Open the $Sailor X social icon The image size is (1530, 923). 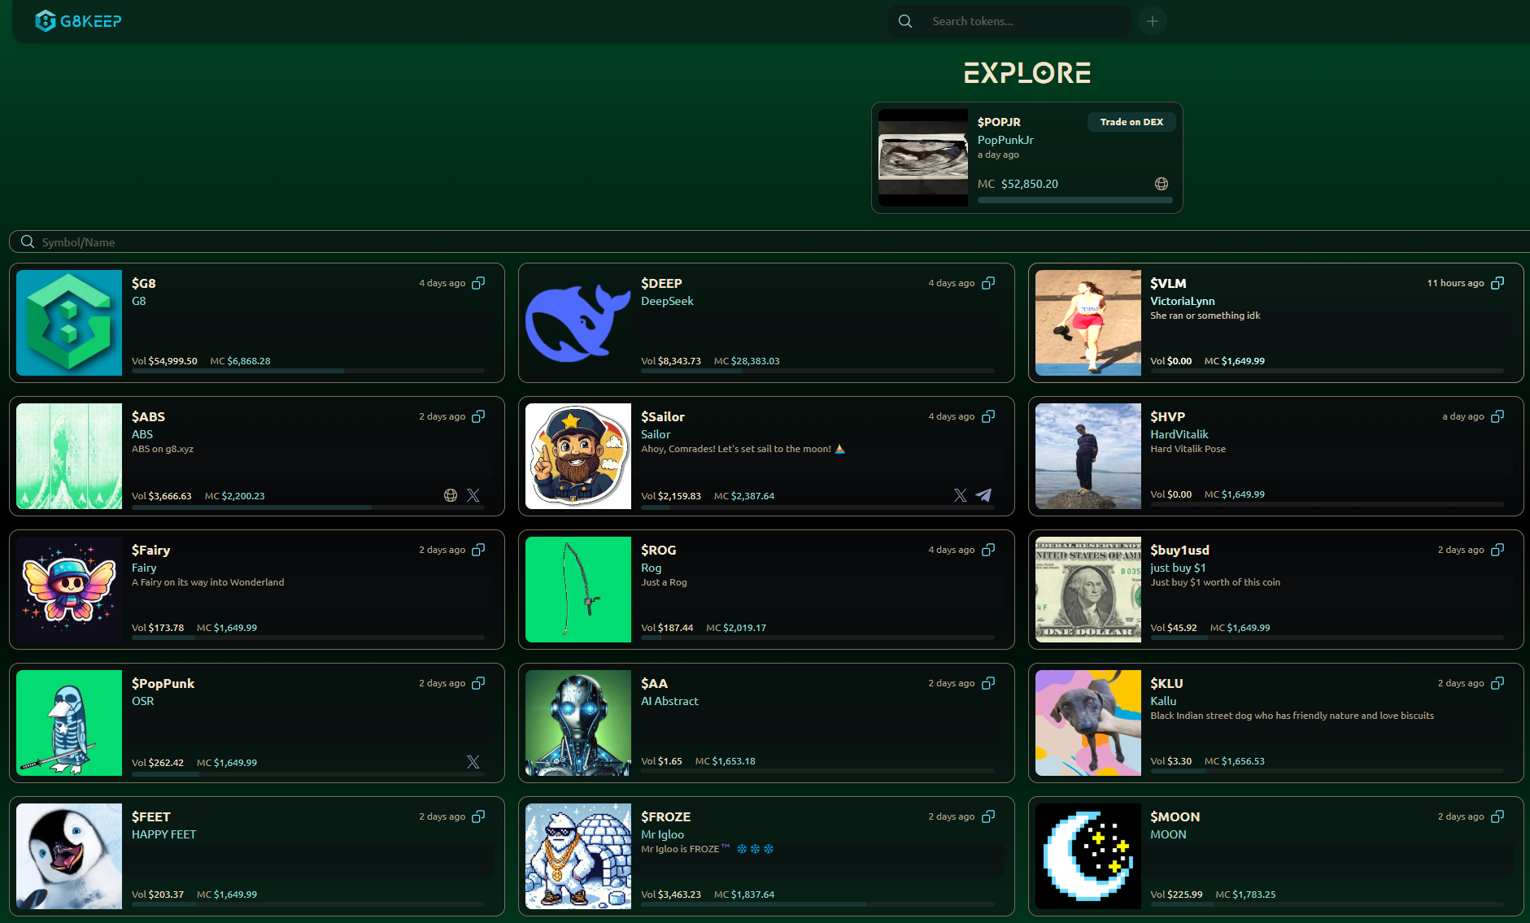pos(961,495)
